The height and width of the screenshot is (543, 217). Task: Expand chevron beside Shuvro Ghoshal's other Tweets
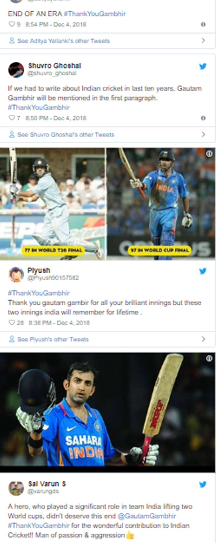click(x=203, y=134)
